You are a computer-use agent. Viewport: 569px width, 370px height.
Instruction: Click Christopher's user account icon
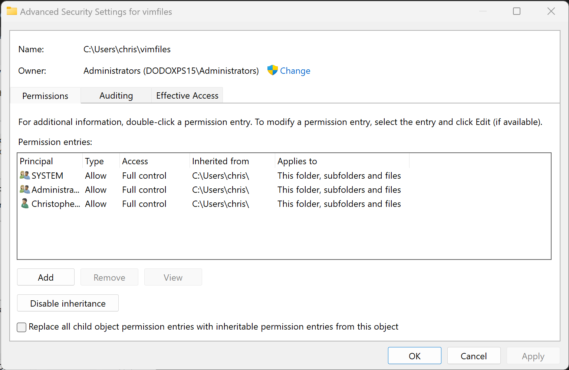tap(24, 203)
